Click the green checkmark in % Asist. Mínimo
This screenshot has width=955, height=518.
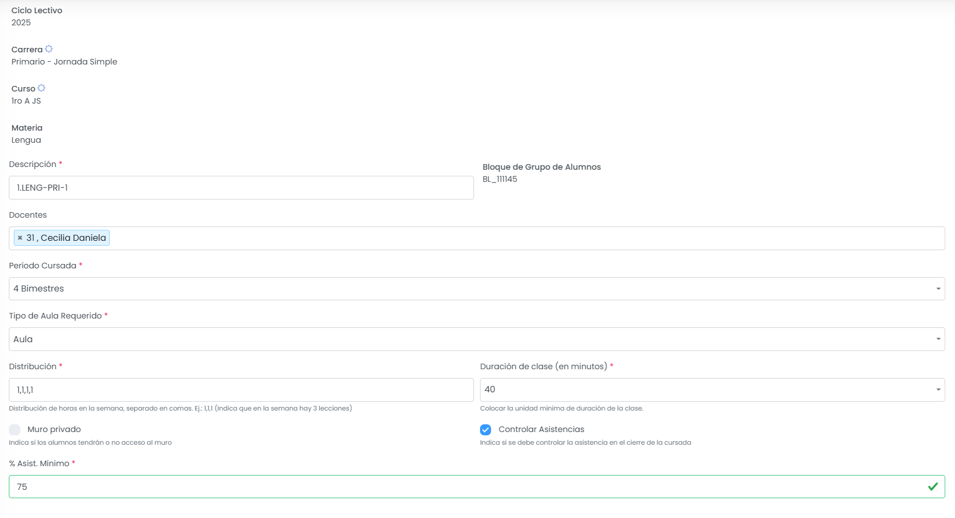click(x=933, y=487)
